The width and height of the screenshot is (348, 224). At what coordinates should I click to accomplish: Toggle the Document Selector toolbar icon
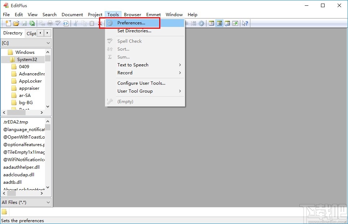(x=211, y=23)
